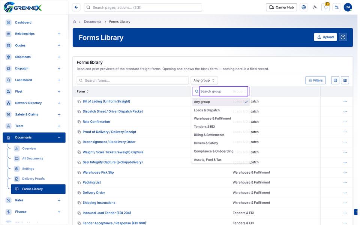
Task: Click home icon in breadcrumb
Action: tap(74, 22)
